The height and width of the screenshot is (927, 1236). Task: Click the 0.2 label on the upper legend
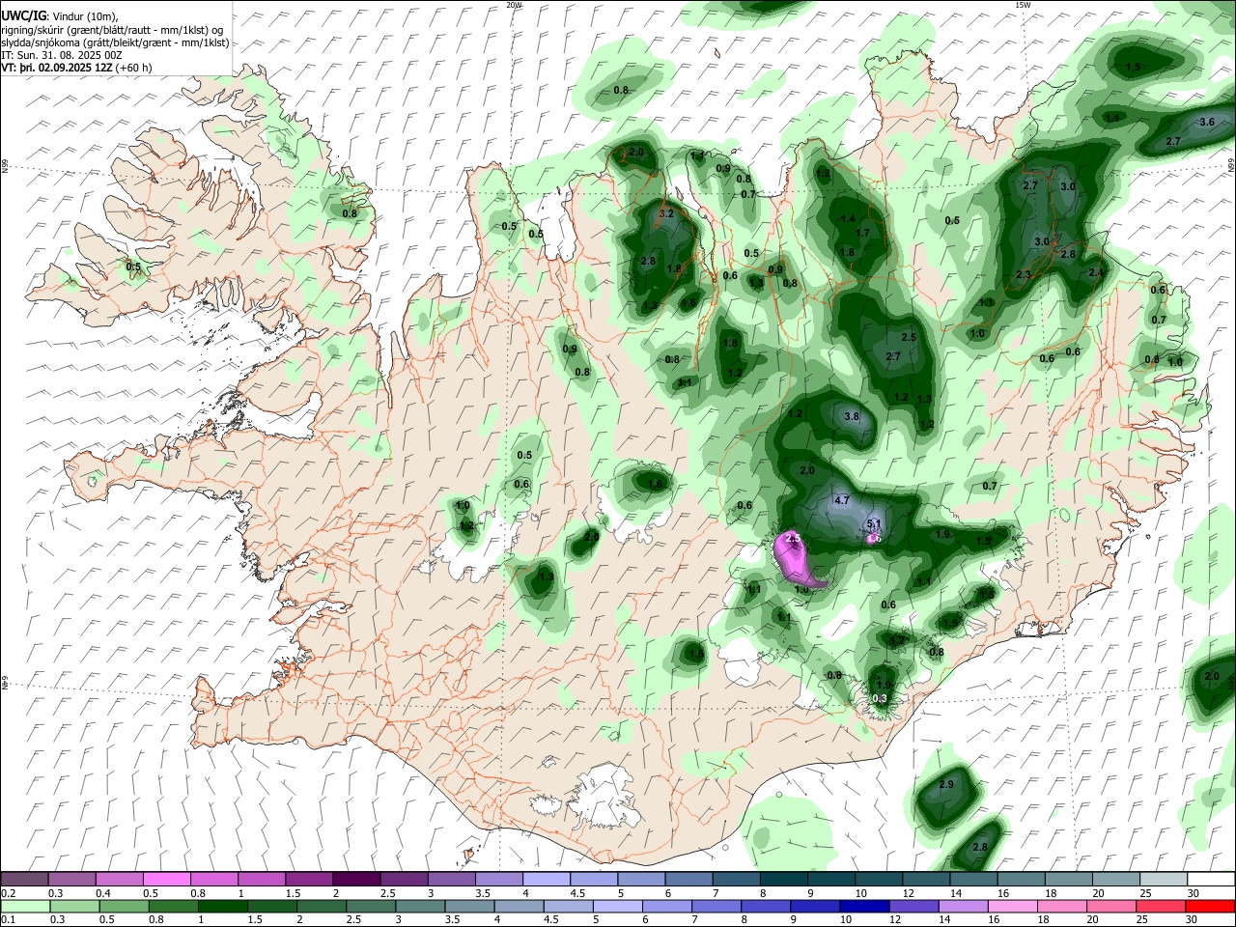point(8,893)
